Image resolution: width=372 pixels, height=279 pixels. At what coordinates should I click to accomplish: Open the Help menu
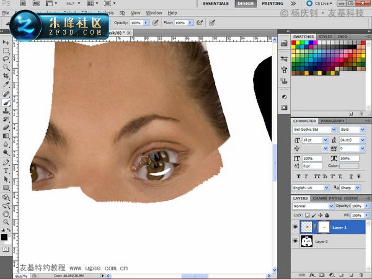click(172, 13)
